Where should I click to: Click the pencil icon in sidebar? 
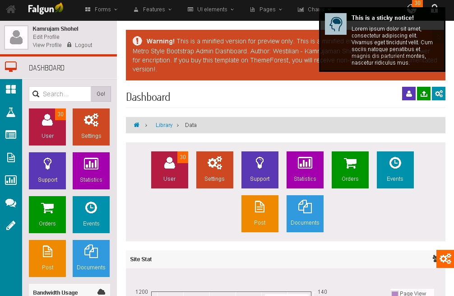point(11,226)
